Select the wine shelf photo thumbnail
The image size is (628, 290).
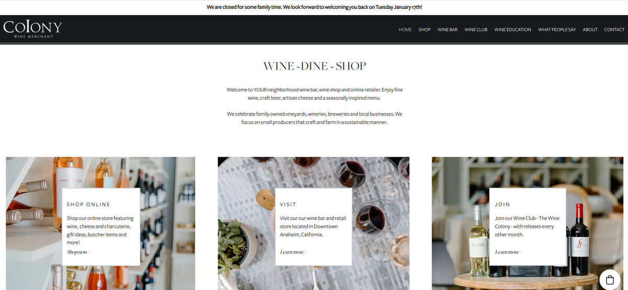(100, 224)
